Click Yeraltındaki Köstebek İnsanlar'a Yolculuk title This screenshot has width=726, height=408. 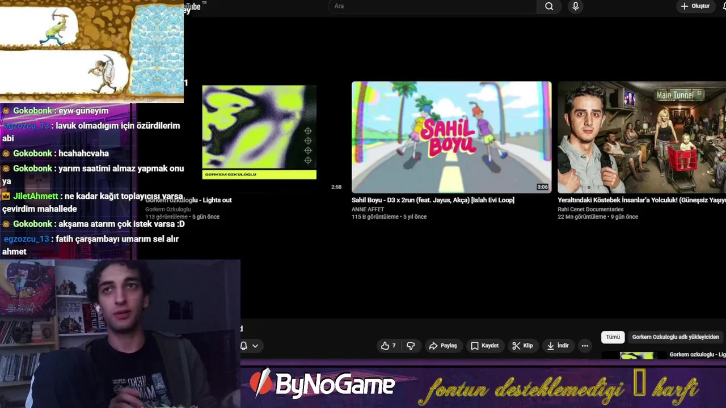(x=641, y=200)
